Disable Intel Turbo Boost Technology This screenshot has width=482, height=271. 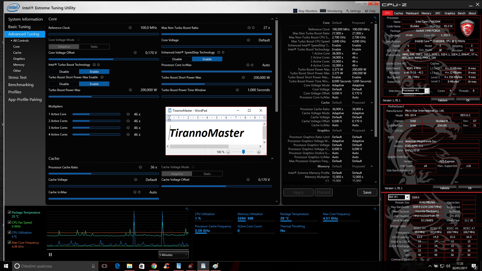(x=64, y=72)
